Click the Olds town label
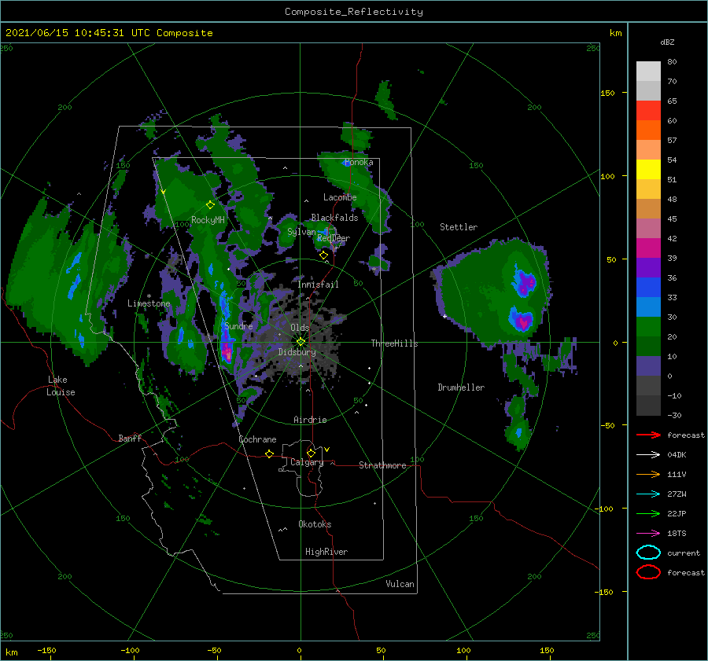Image resolution: width=708 pixels, height=661 pixels. (x=300, y=328)
